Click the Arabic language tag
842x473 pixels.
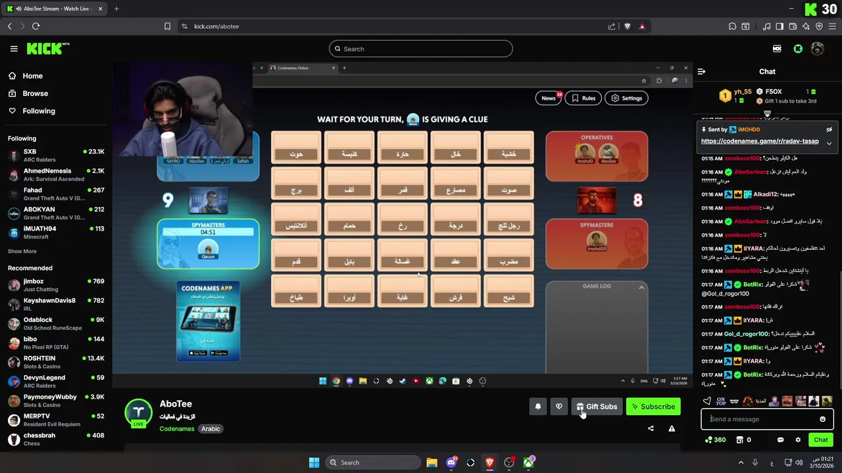pos(210,428)
